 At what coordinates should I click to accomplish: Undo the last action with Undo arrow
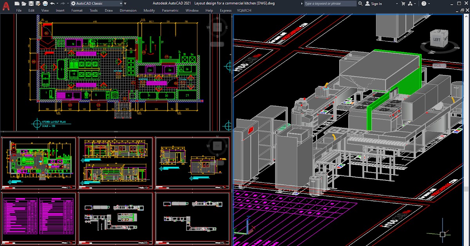click(x=52, y=4)
